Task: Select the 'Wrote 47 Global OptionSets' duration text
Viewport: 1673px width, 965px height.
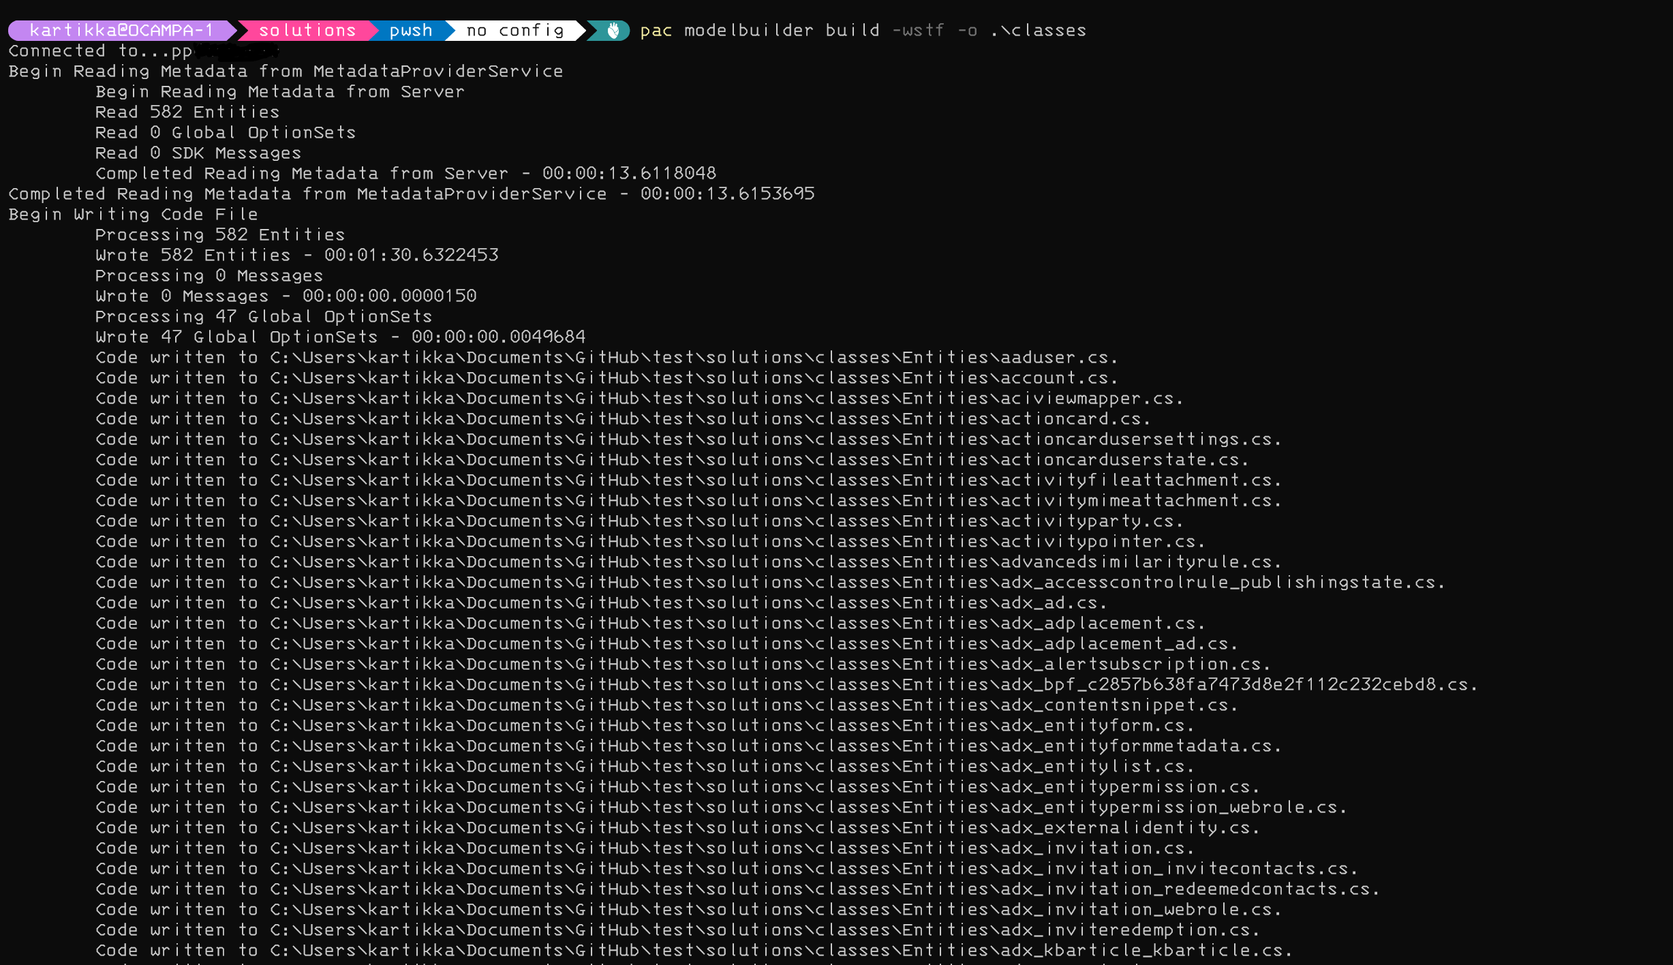Action: coord(498,337)
